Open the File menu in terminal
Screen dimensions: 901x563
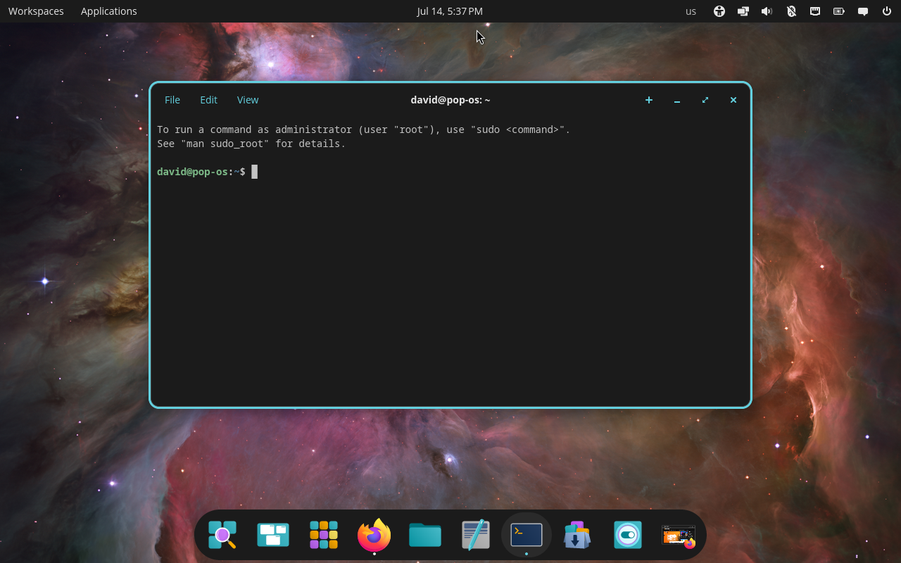(x=172, y=100)
